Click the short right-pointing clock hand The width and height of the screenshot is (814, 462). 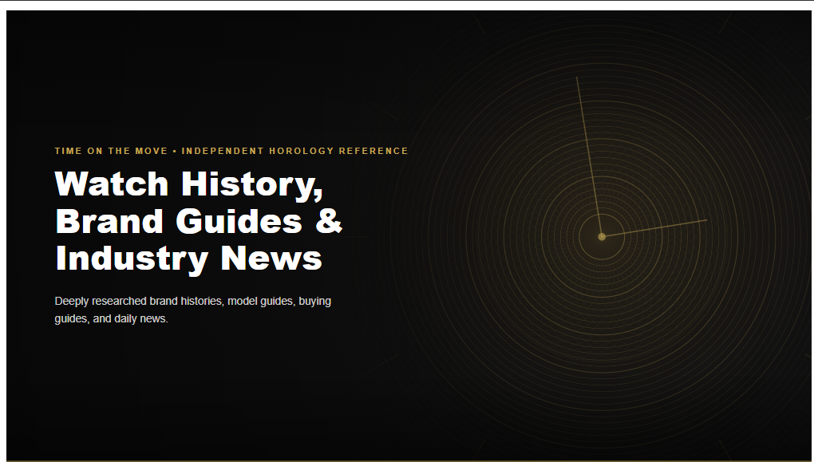[654, 228]
